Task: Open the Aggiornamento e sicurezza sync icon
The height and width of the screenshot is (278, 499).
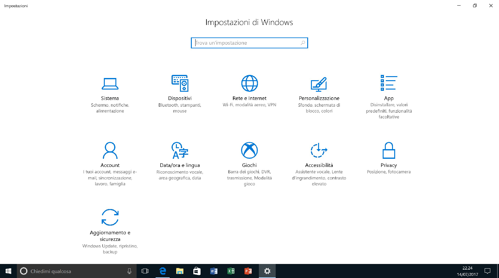Action: tap(110, 217)
